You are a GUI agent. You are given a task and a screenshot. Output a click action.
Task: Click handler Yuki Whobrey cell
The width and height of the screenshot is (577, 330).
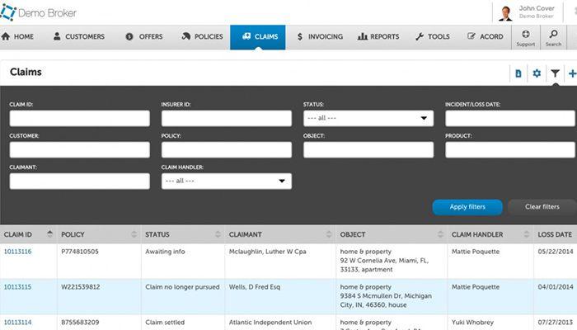[472, 323]
